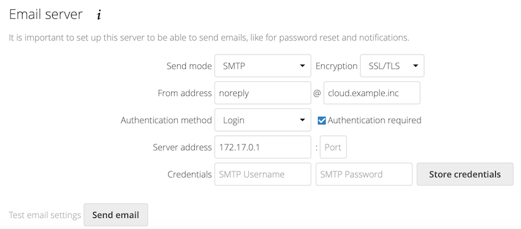Screen dimensions: 521x229
Task: Open the Authentication method dropdown
Action: (263, 120)
